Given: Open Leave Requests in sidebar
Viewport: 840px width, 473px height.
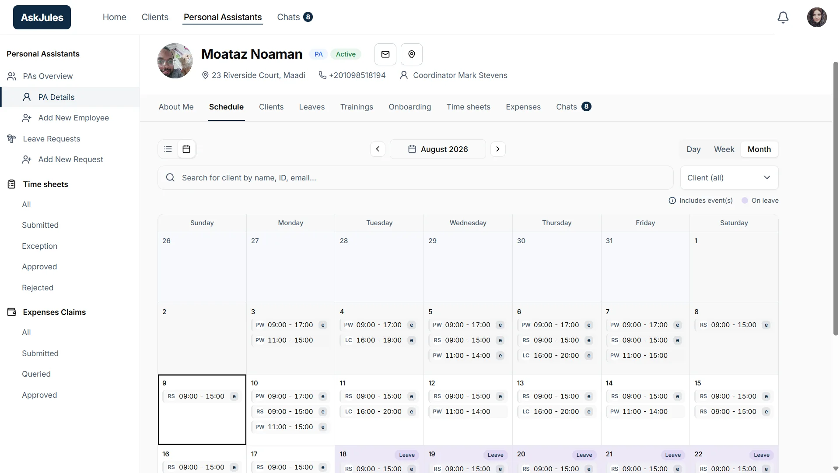Looking at the screenshot, I should 51,139.
